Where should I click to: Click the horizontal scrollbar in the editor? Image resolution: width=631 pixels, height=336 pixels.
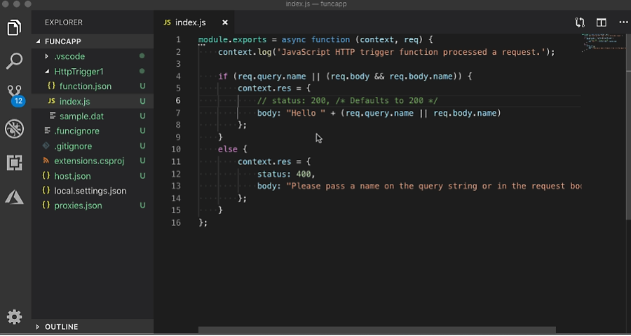click(376, 330)
